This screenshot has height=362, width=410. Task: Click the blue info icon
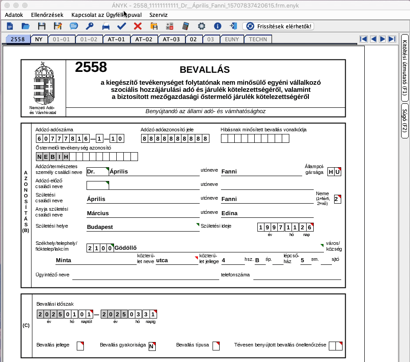217,26
